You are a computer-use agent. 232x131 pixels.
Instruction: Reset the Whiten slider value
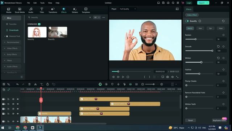coord(218,58)
